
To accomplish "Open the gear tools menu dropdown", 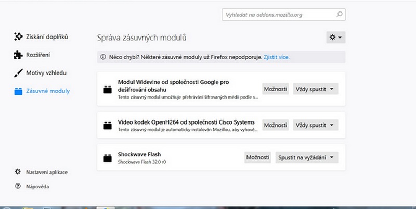I will 335,37.
